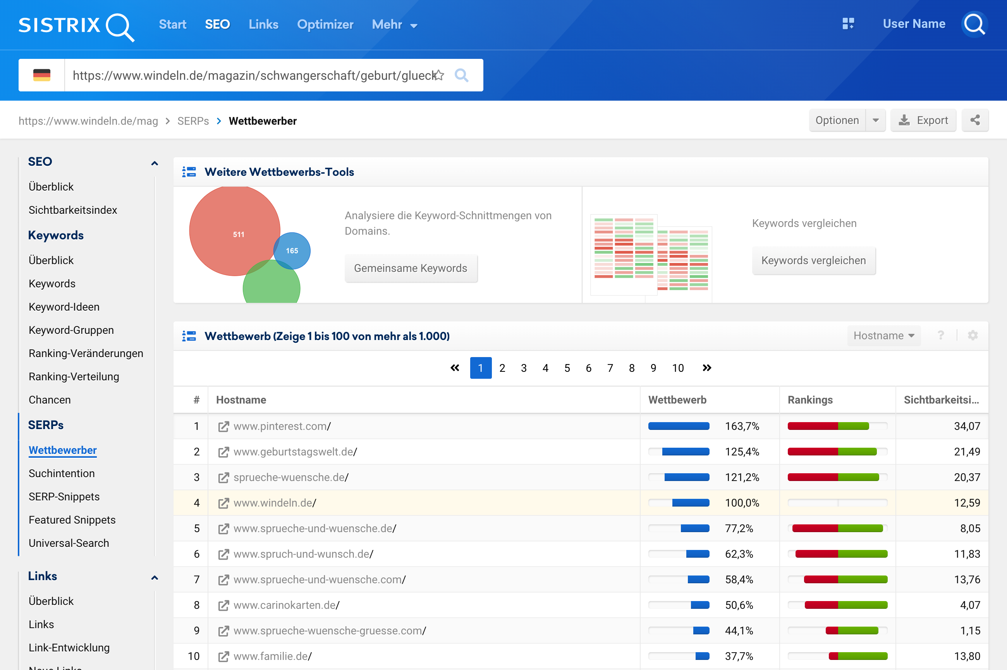Click the gear settings icon in Wettbewerb table
This screenshot has height=670, width=1007.
(973, 335)
